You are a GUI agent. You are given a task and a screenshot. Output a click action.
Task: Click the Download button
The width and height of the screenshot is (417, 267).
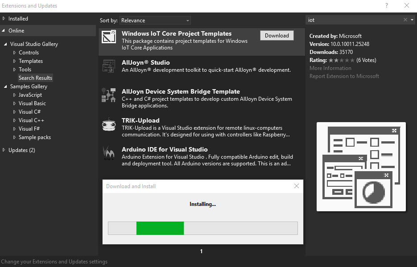pyautogui.click(x=277, y=36)
